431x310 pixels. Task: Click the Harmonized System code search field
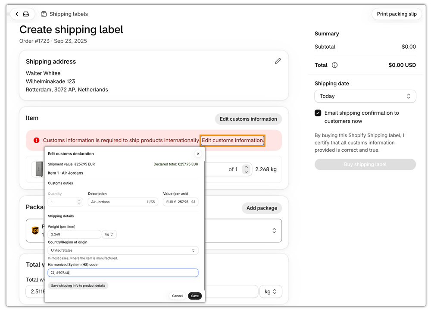(123, 272)
